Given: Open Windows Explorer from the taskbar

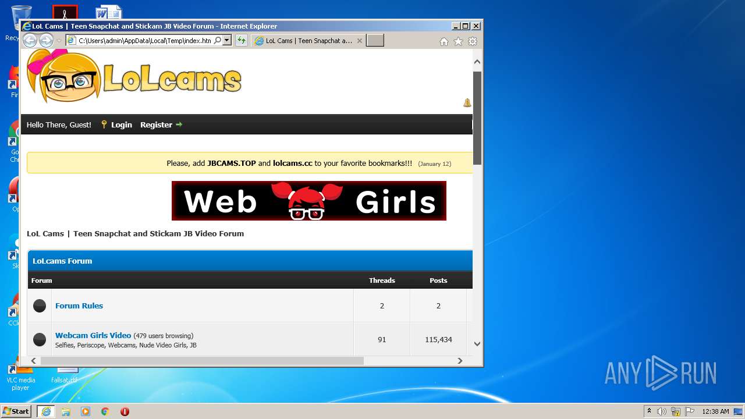Looking at the screenshot, I should pyautogui.click(x=66, y=411).
